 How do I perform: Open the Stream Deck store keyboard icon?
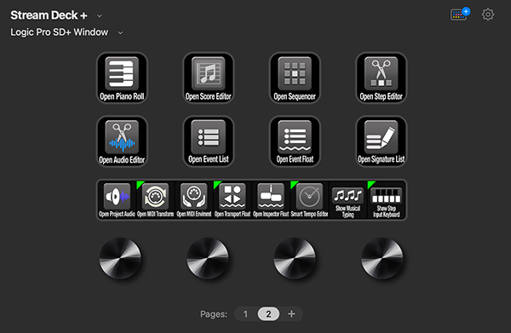pyautogui.click(x=460, y=14)
